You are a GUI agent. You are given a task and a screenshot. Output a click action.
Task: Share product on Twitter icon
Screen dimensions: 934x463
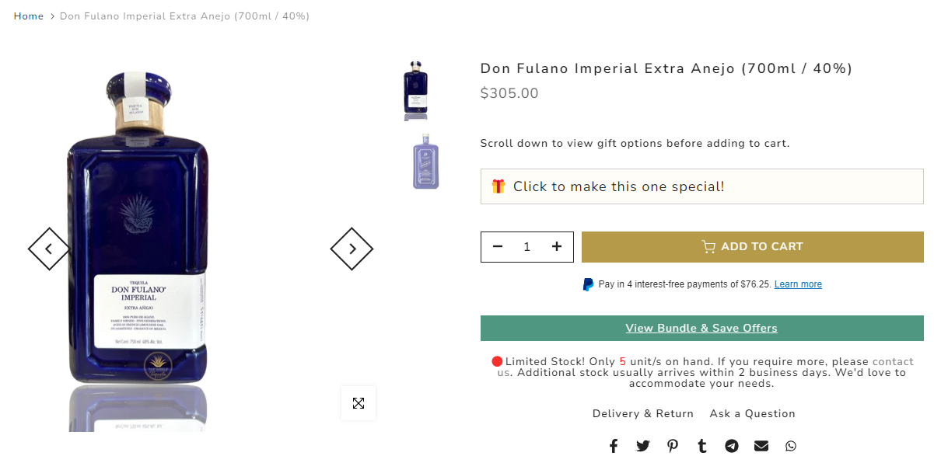tap(642, 446)
